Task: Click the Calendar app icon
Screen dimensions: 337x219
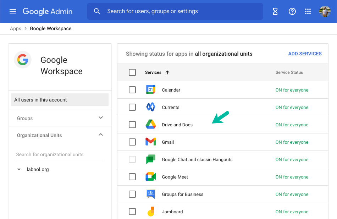Action: [x=151, y=90]
